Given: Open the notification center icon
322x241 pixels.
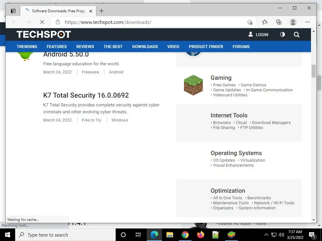Looking at the screenshot, I should point(312,235).
